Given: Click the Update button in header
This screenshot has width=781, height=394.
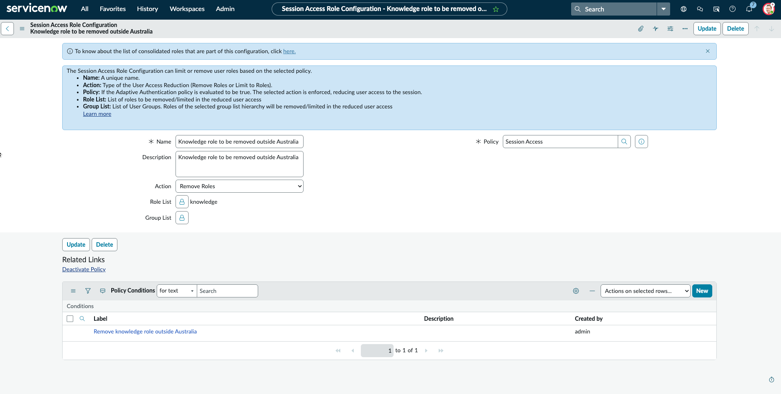Looking at the screenshot, I should pyautogui.click(x=707, y=29).
